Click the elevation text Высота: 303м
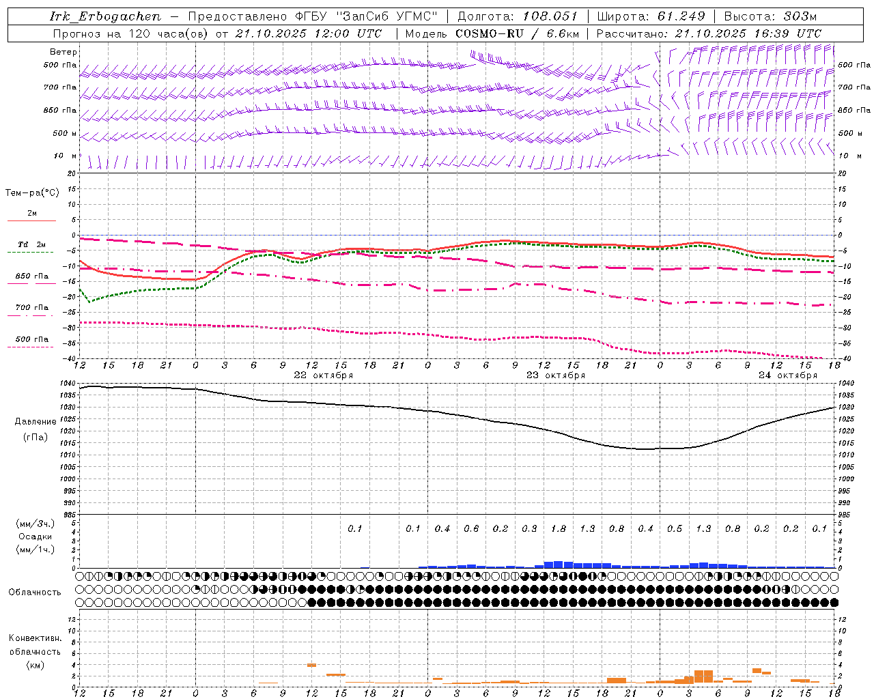The width and height of the screenshot is (874, 699). pos(770,16)
